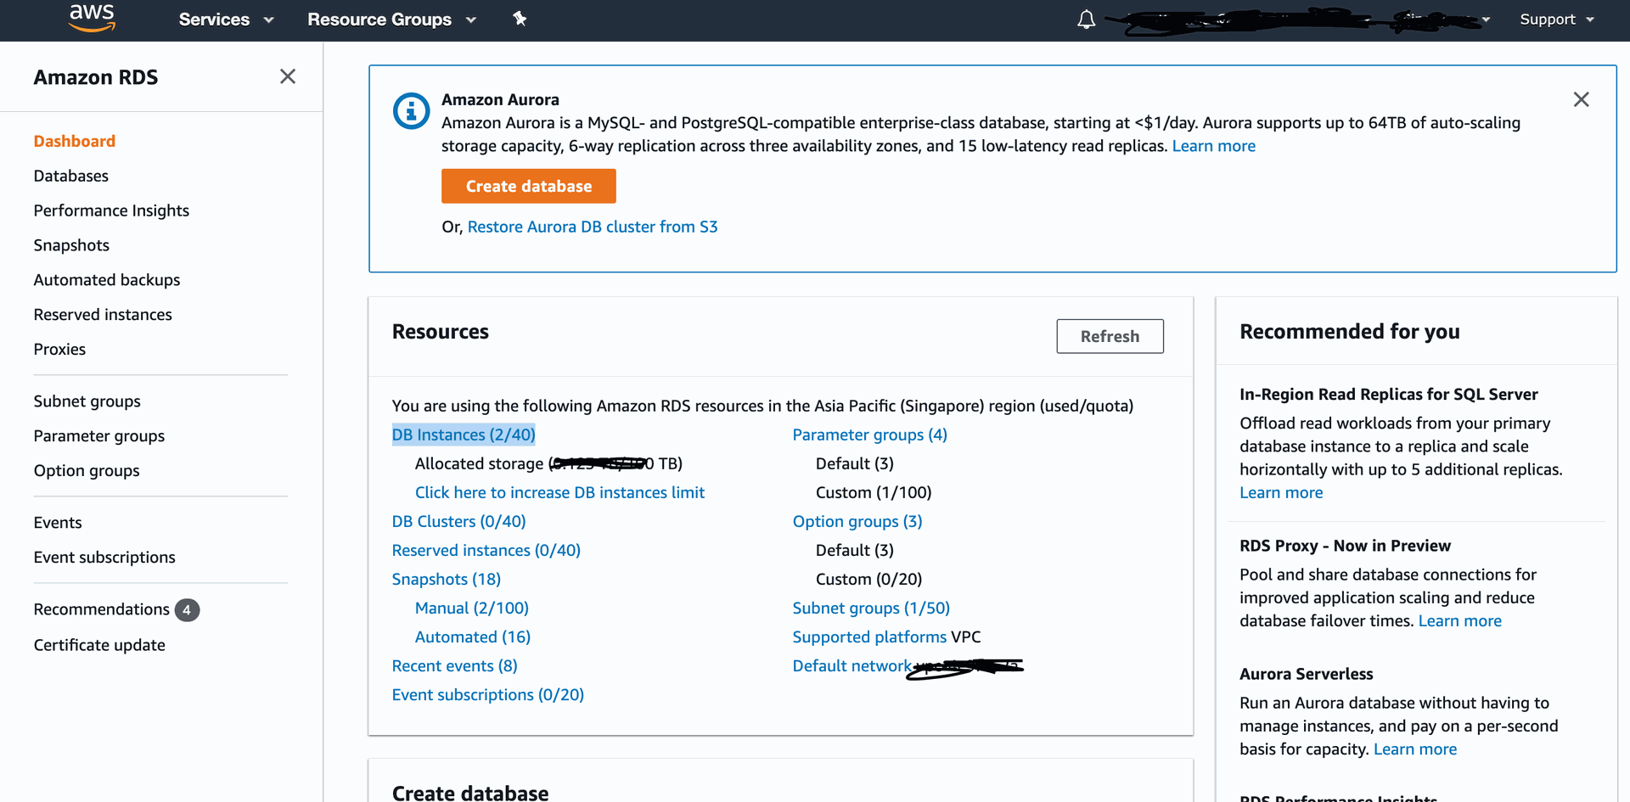This screenshot has width=1630, height=802.
Task: Open Databases in the sidebar
Action: [x=71, y=176]
